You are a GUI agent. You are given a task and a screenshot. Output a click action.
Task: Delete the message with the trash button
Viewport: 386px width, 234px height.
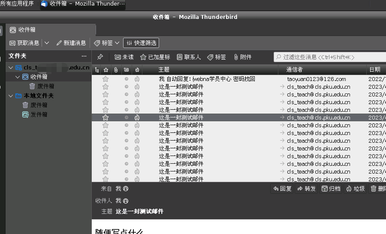click(x=377, y=189)
